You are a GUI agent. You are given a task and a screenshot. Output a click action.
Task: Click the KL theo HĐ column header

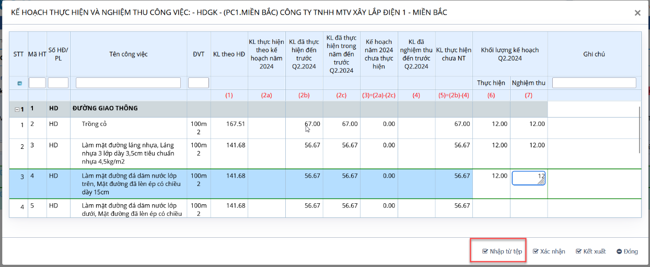tap(229, 54)
